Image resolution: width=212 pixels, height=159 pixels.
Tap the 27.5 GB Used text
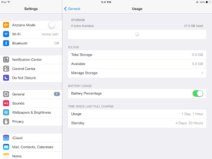click(x=193, y=26)
